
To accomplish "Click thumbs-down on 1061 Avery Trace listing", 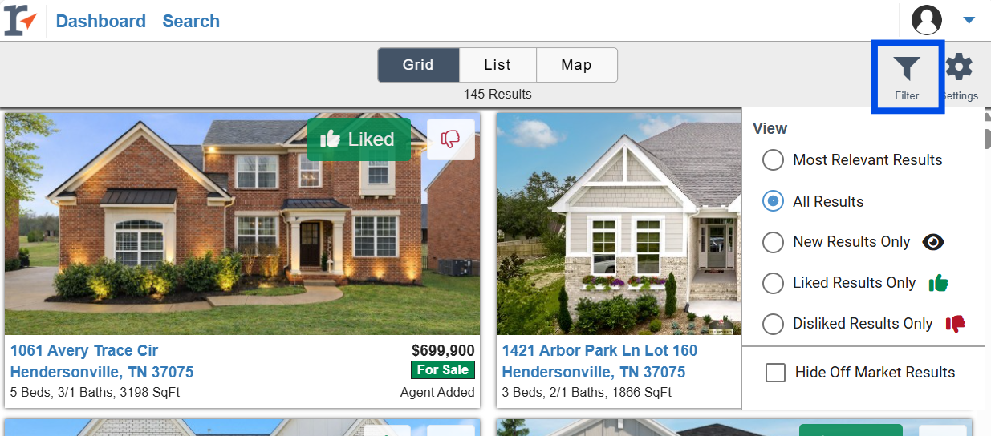I will [x=450, y=139].
